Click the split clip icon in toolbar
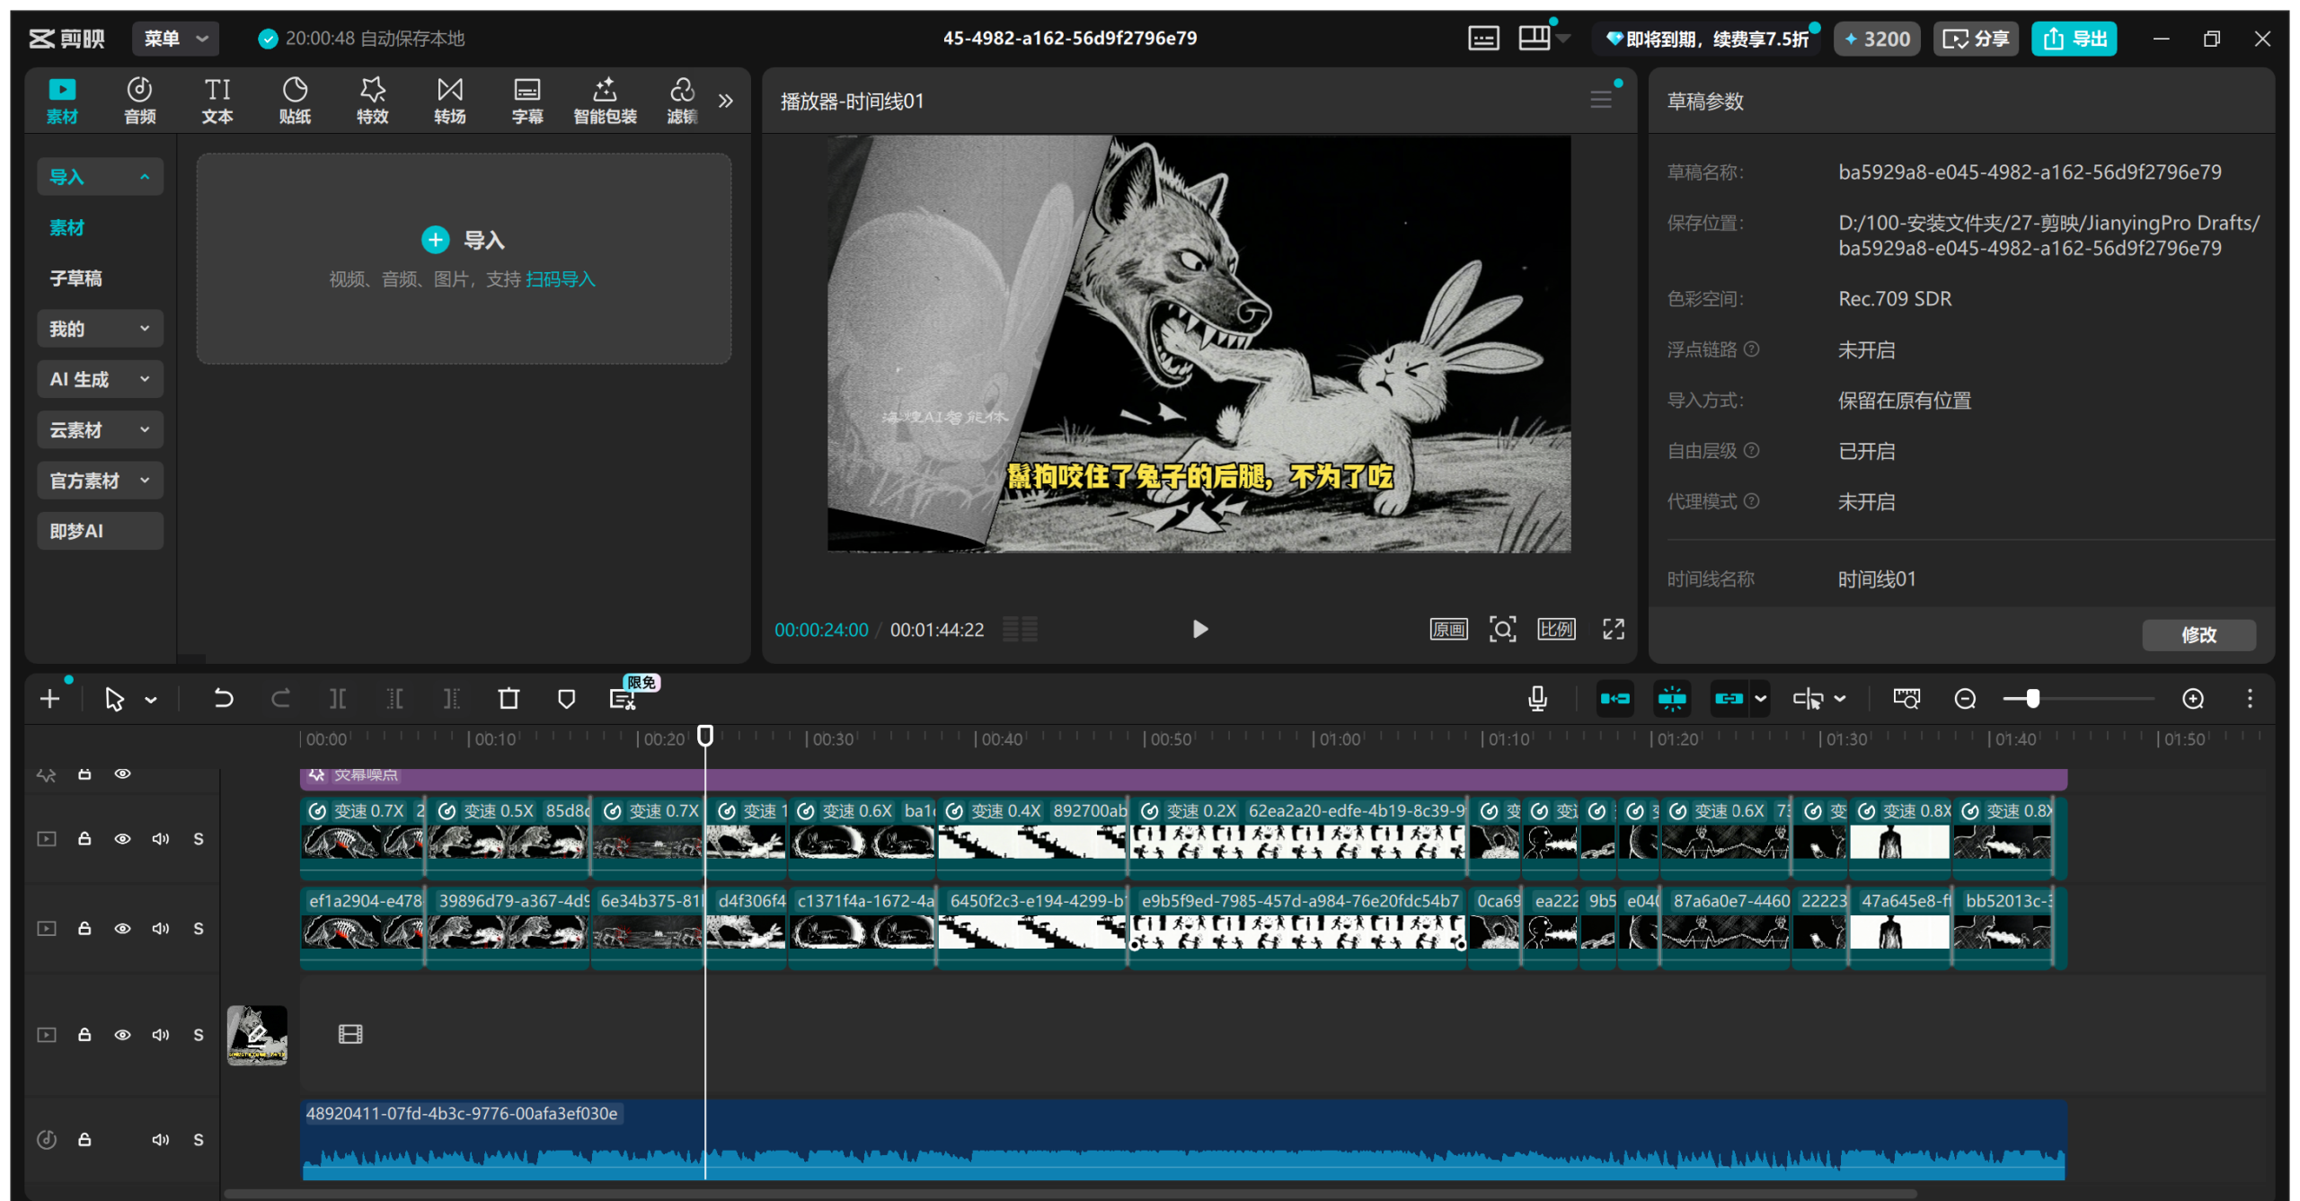This screenshot has width=2300, height=1201. [338, 699]
